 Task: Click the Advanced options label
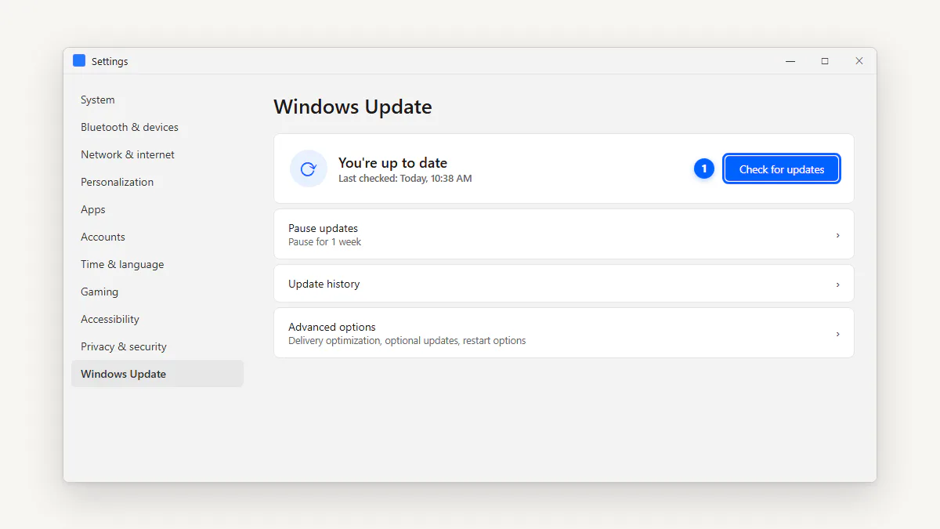tap(331, 327)
